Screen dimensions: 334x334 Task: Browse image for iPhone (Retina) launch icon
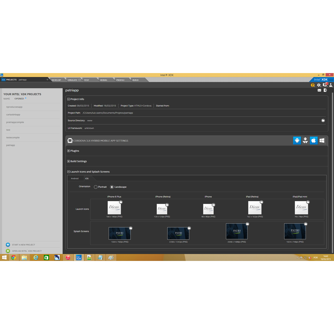pyautogui.click(x=167, y=205)
